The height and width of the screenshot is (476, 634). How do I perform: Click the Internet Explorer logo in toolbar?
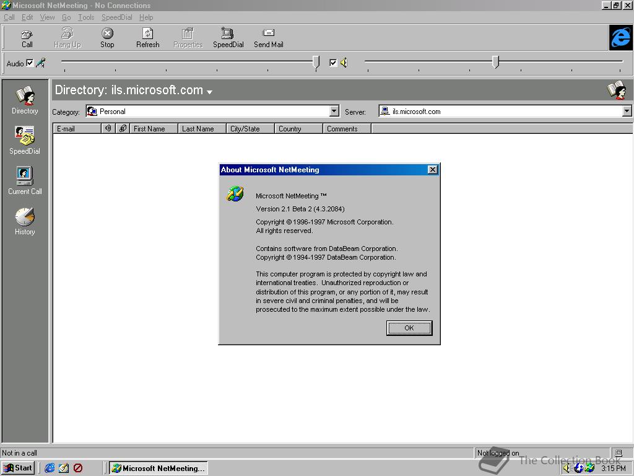[620, 37]
